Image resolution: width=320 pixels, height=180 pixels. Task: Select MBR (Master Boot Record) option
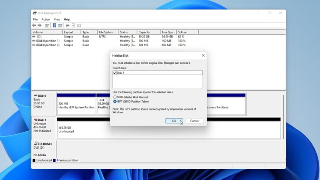point(115,97)
